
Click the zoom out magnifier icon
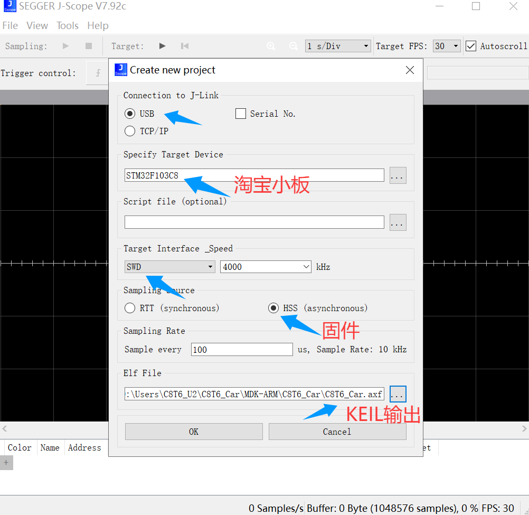(294, 46)
